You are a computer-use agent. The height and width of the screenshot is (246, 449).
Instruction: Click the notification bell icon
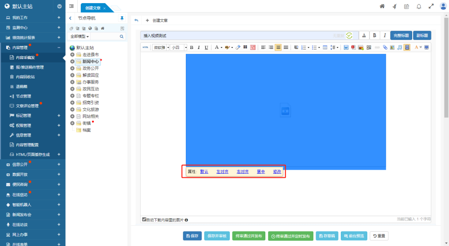click(418, 6)
